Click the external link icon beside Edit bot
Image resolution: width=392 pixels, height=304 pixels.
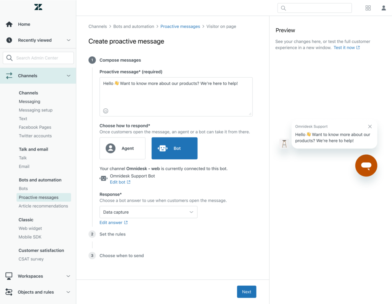(x=129, y=182)
